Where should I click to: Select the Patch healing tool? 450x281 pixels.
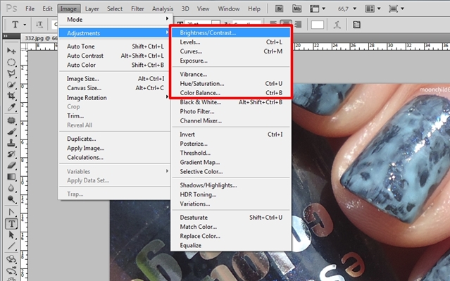click(x=11, y=120)
